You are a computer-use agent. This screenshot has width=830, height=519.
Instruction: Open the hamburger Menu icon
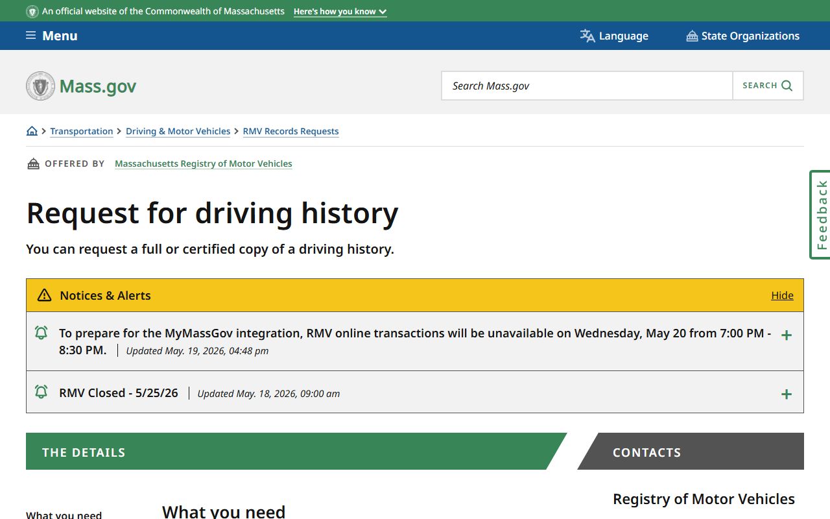30,36
